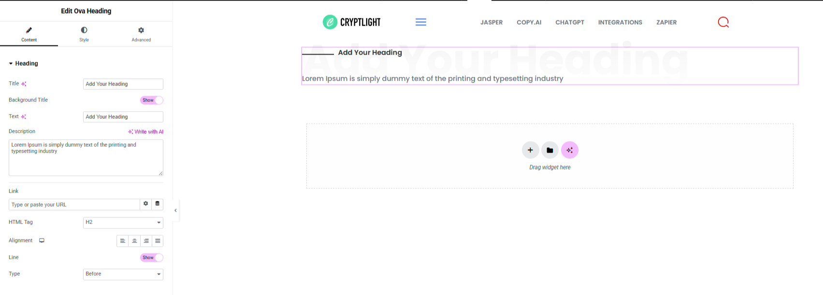
Task: Click the Edit Ova Heading panel title
Action: (86, 11)
